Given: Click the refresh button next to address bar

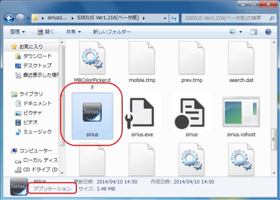Looking at the screenshot, I should [174, 18].
